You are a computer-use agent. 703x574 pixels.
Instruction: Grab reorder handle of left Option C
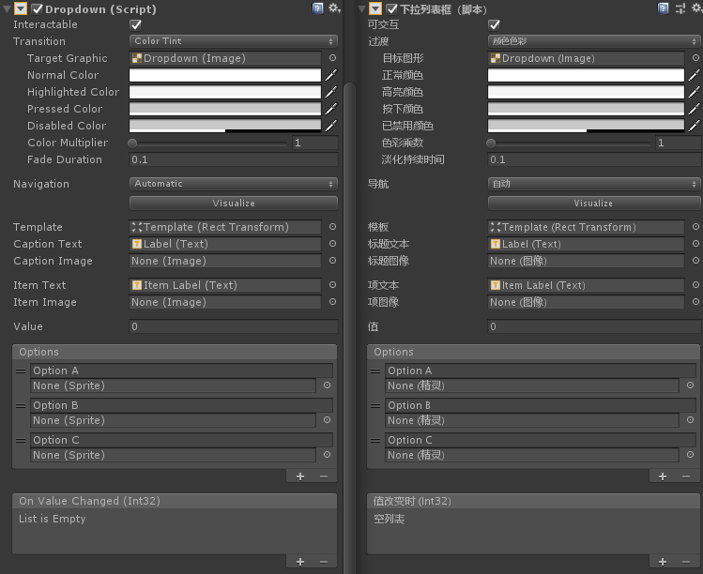click(21, 441)
